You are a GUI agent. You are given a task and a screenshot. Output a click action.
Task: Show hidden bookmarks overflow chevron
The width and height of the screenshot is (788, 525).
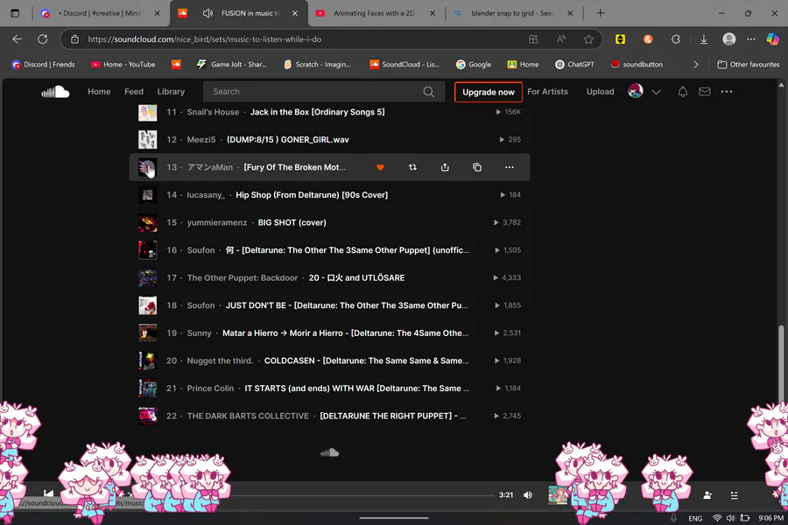tap(695, 64)
